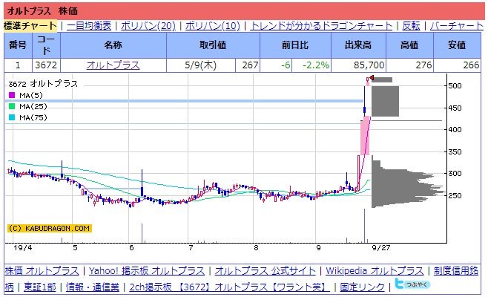Select the 標準チャート tab
Image resolution: width=488 pixels, height=300 pixels.
[x=30, y=26]
